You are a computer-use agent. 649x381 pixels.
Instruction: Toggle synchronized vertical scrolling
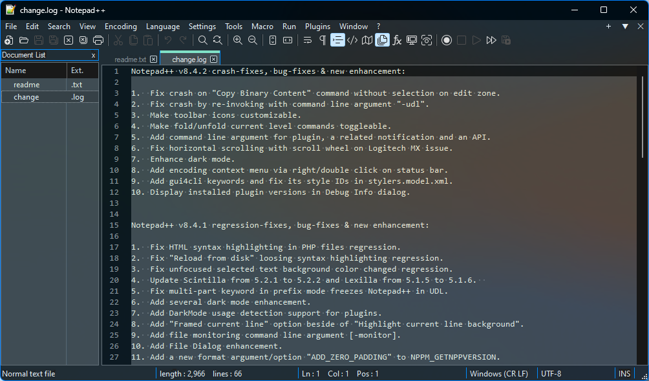pos(272,40)
